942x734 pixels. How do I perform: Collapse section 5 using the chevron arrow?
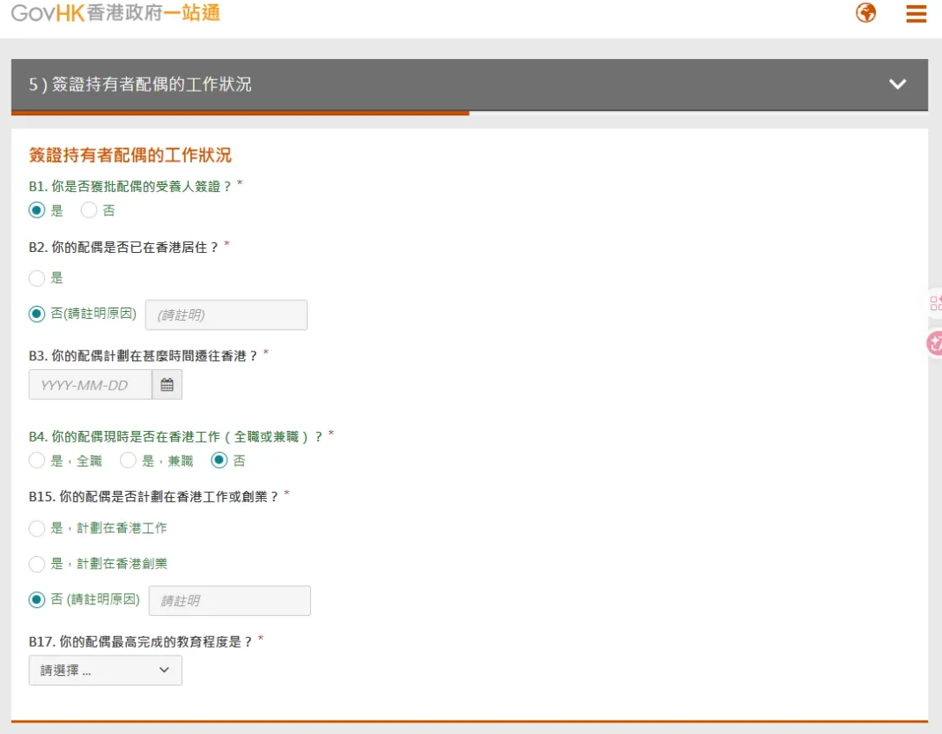pyautogui.click(x=897, y=85)
